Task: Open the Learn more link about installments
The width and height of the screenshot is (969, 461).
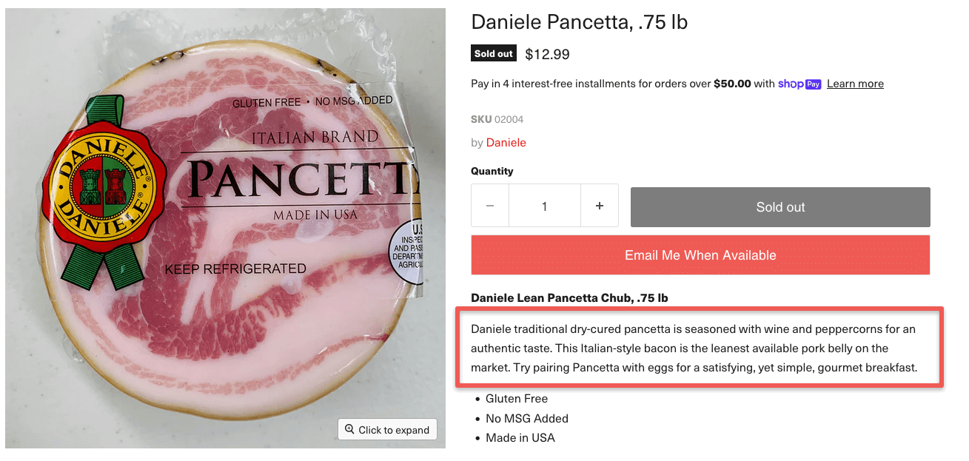Action: pyautogui.click(x=855, y=84)
